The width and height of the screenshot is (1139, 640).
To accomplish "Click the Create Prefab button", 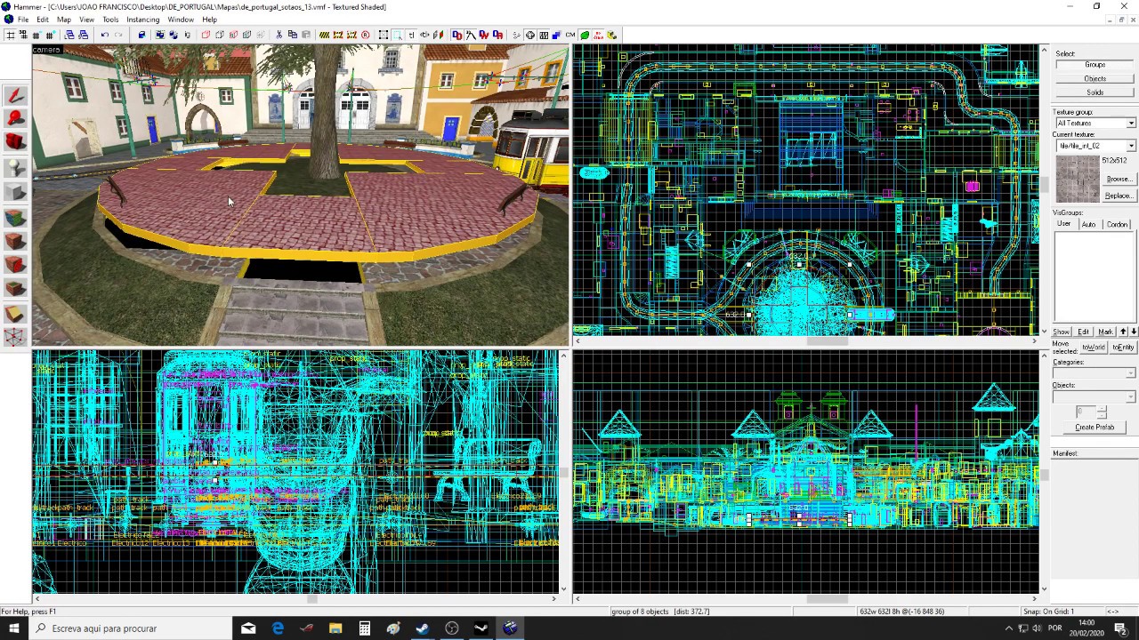I will [x=1095, y=428].
